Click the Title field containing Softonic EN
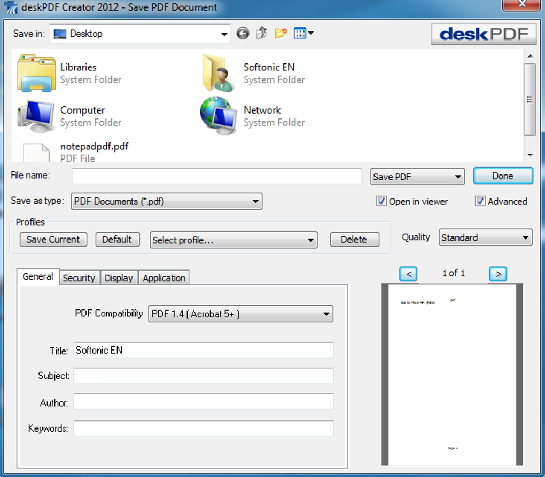The height and width of the screenshot is (477, 545). click(x=204, y=351)
